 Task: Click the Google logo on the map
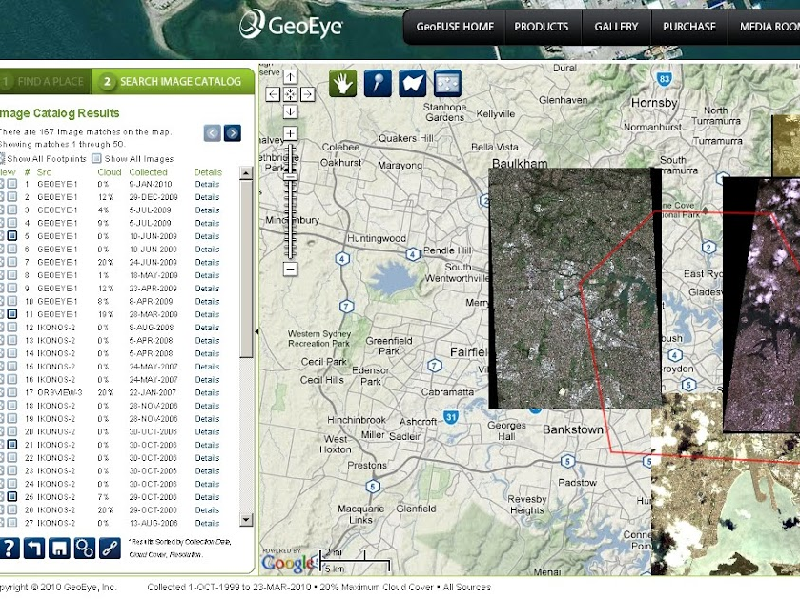[287, 562]
